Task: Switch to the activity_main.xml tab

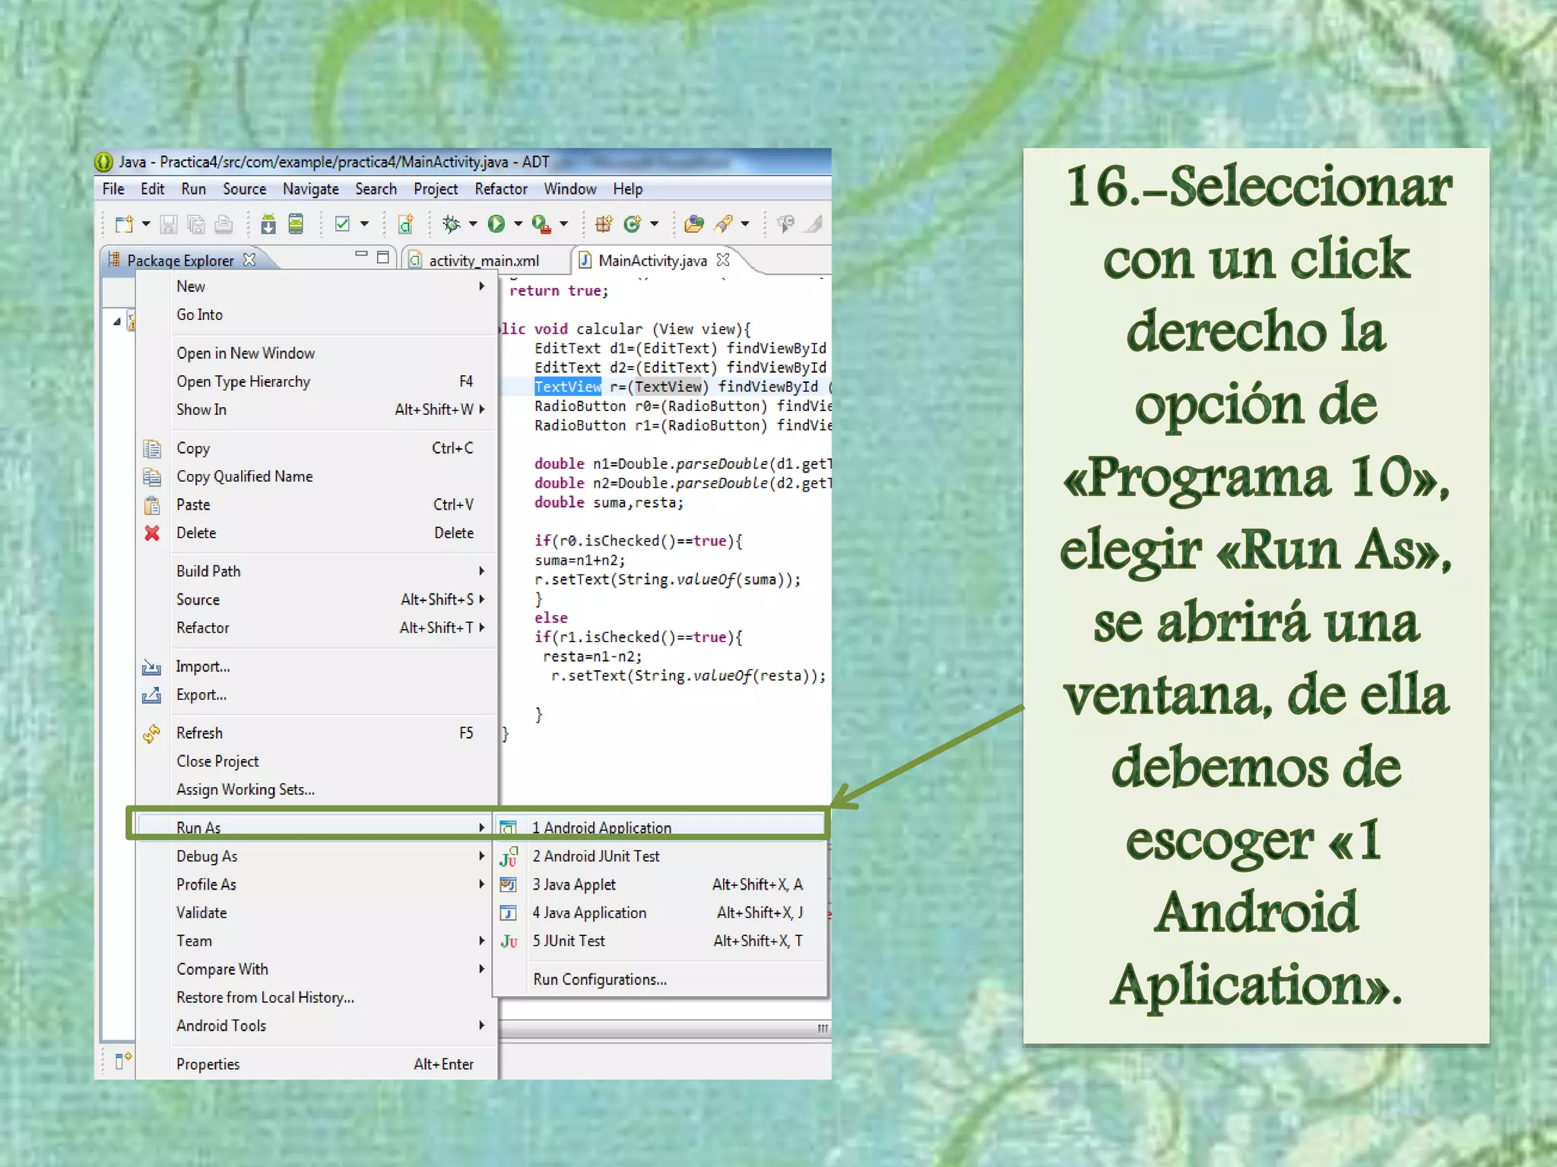Action: [x=484, y=261]
